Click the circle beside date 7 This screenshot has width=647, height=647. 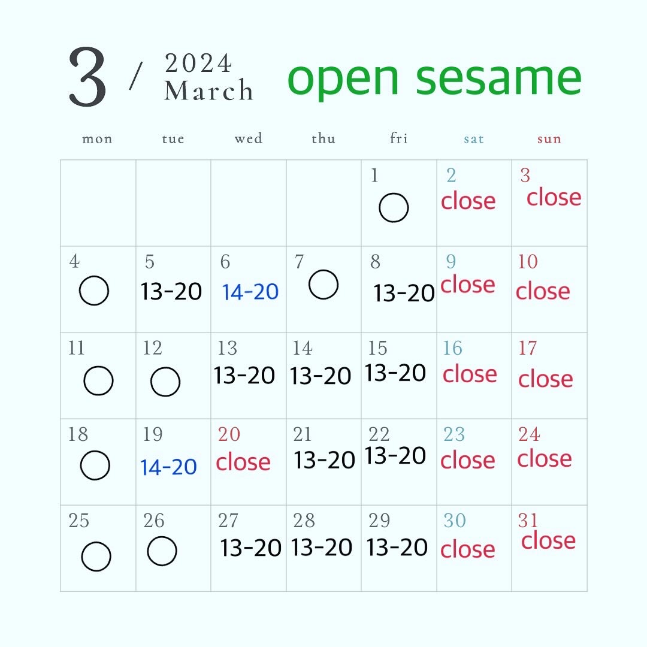click(323, 285)
